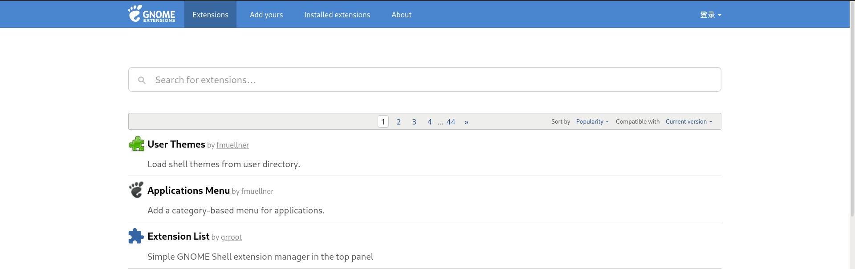
Task: Click "Add a category-based menu for applications."
Action: (236, 210)
